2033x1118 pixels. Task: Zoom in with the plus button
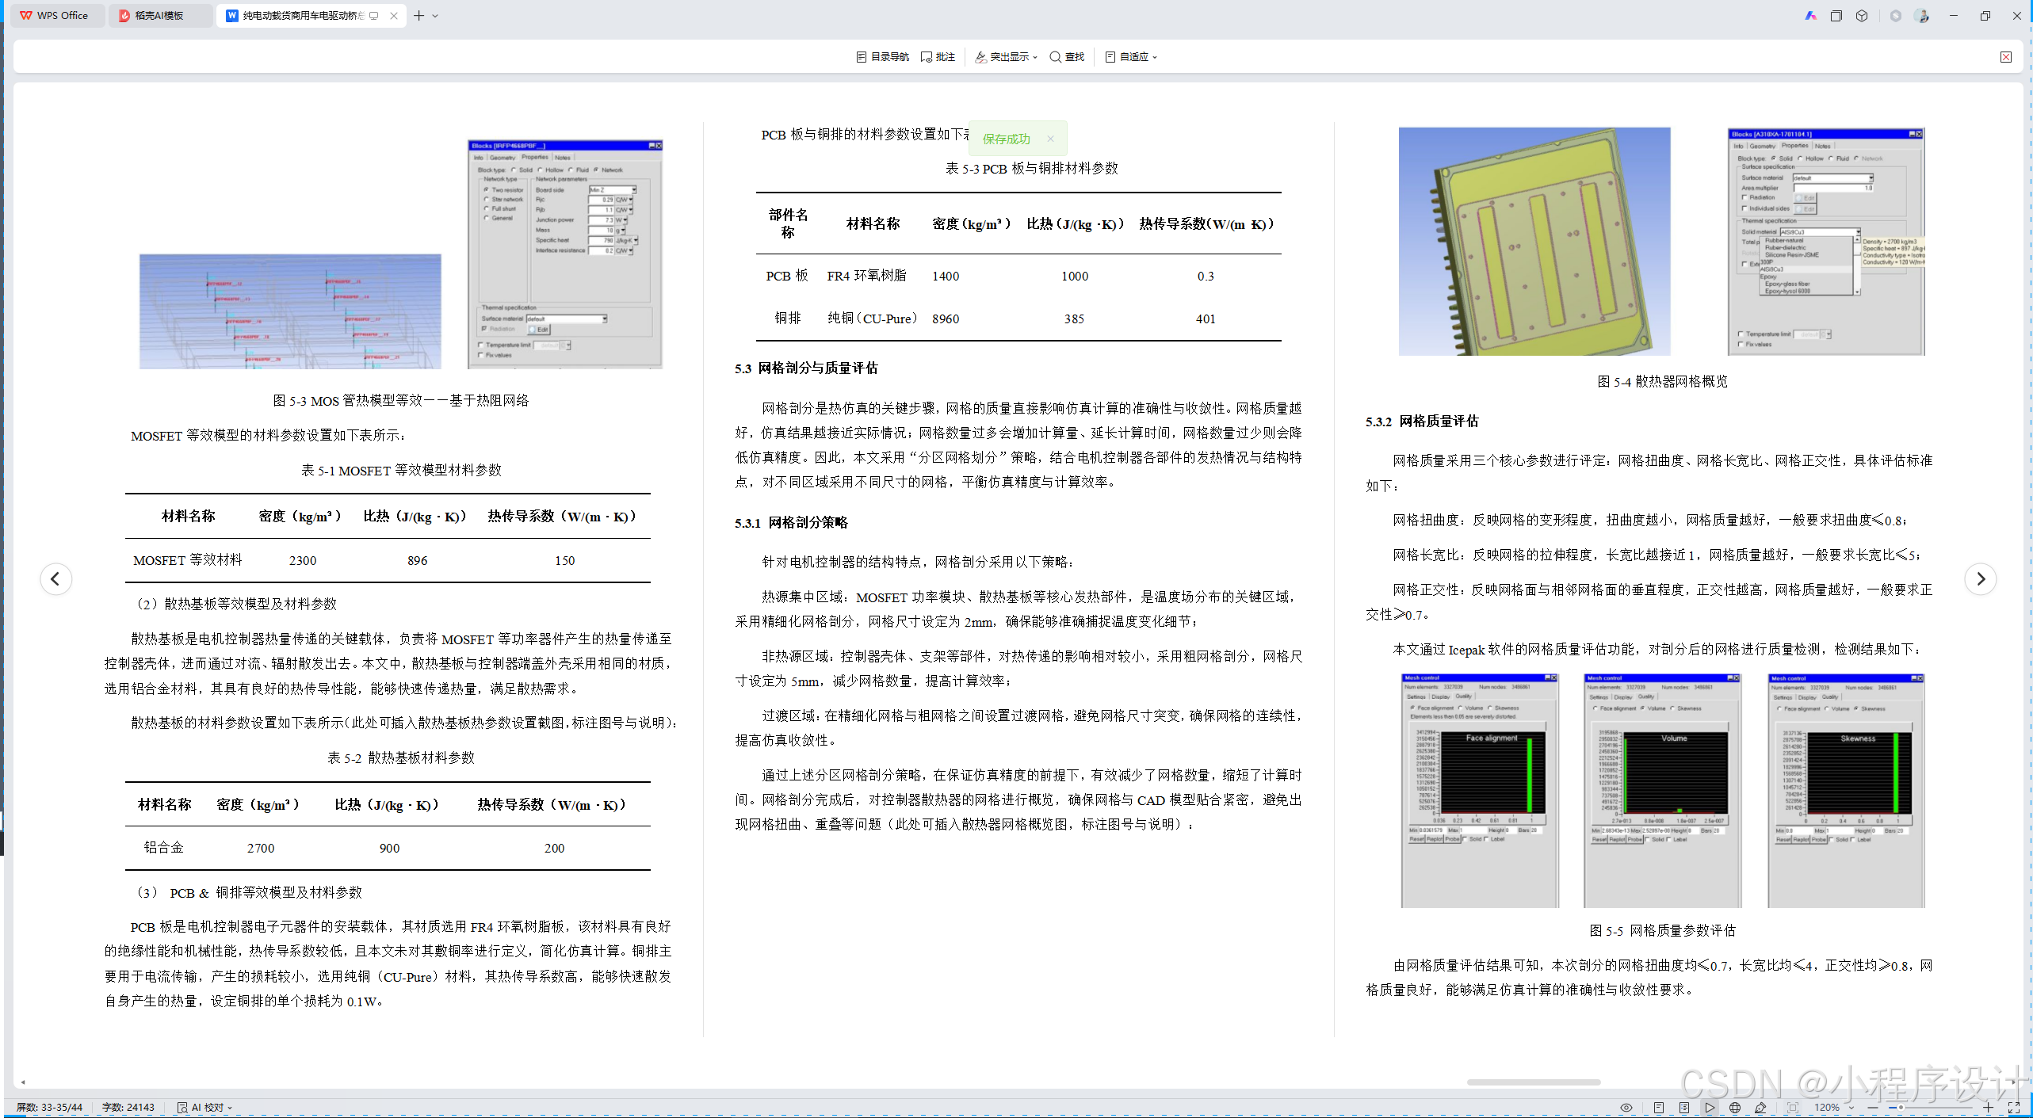(1989, 1108)
